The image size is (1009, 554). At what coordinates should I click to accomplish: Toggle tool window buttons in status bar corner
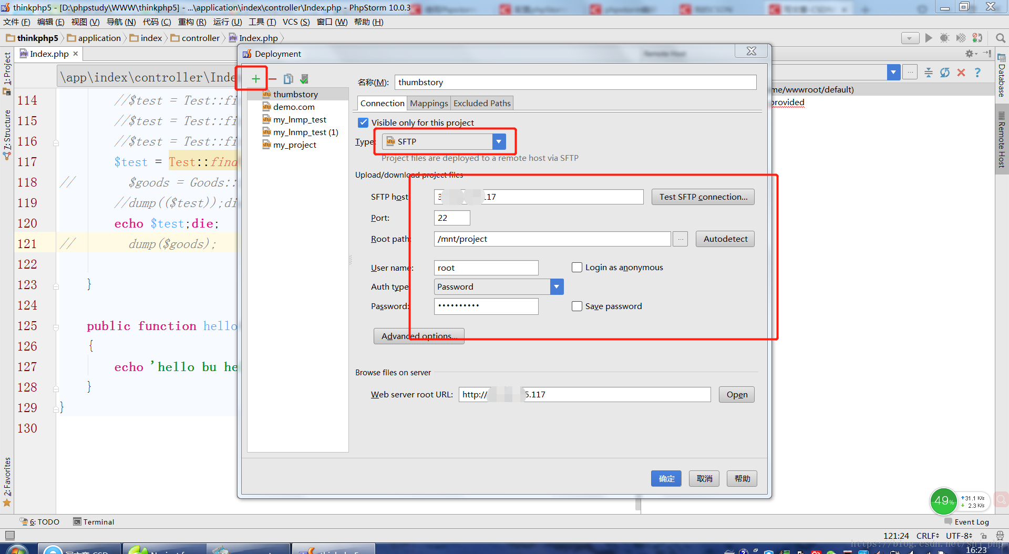click(9, 536)
